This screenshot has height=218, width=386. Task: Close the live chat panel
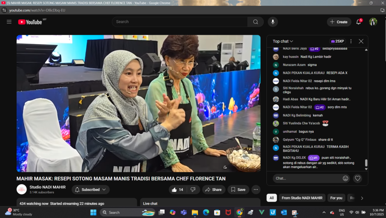361,41
